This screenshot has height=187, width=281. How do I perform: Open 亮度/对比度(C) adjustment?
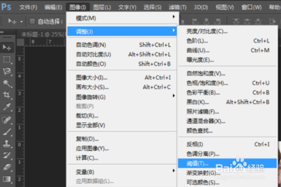click(x=228, y=31)
